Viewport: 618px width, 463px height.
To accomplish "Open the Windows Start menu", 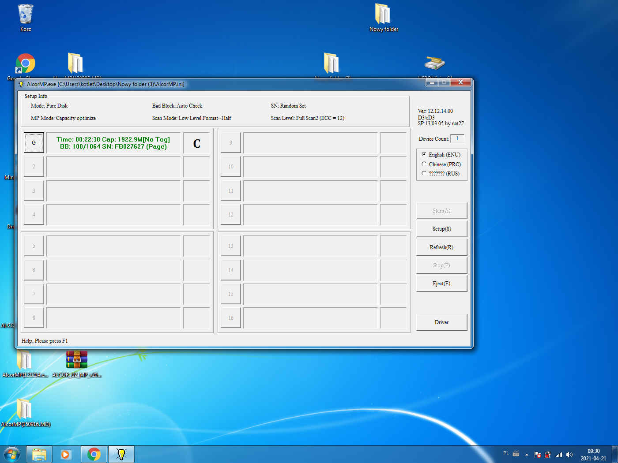I will pyautogui.click(x=12, y=454).
